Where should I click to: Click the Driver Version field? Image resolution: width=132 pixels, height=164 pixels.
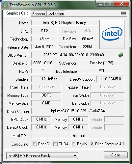tap(78, 111)
